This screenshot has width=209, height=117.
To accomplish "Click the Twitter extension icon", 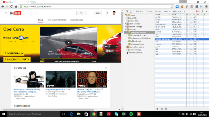I will pos(177,6).
